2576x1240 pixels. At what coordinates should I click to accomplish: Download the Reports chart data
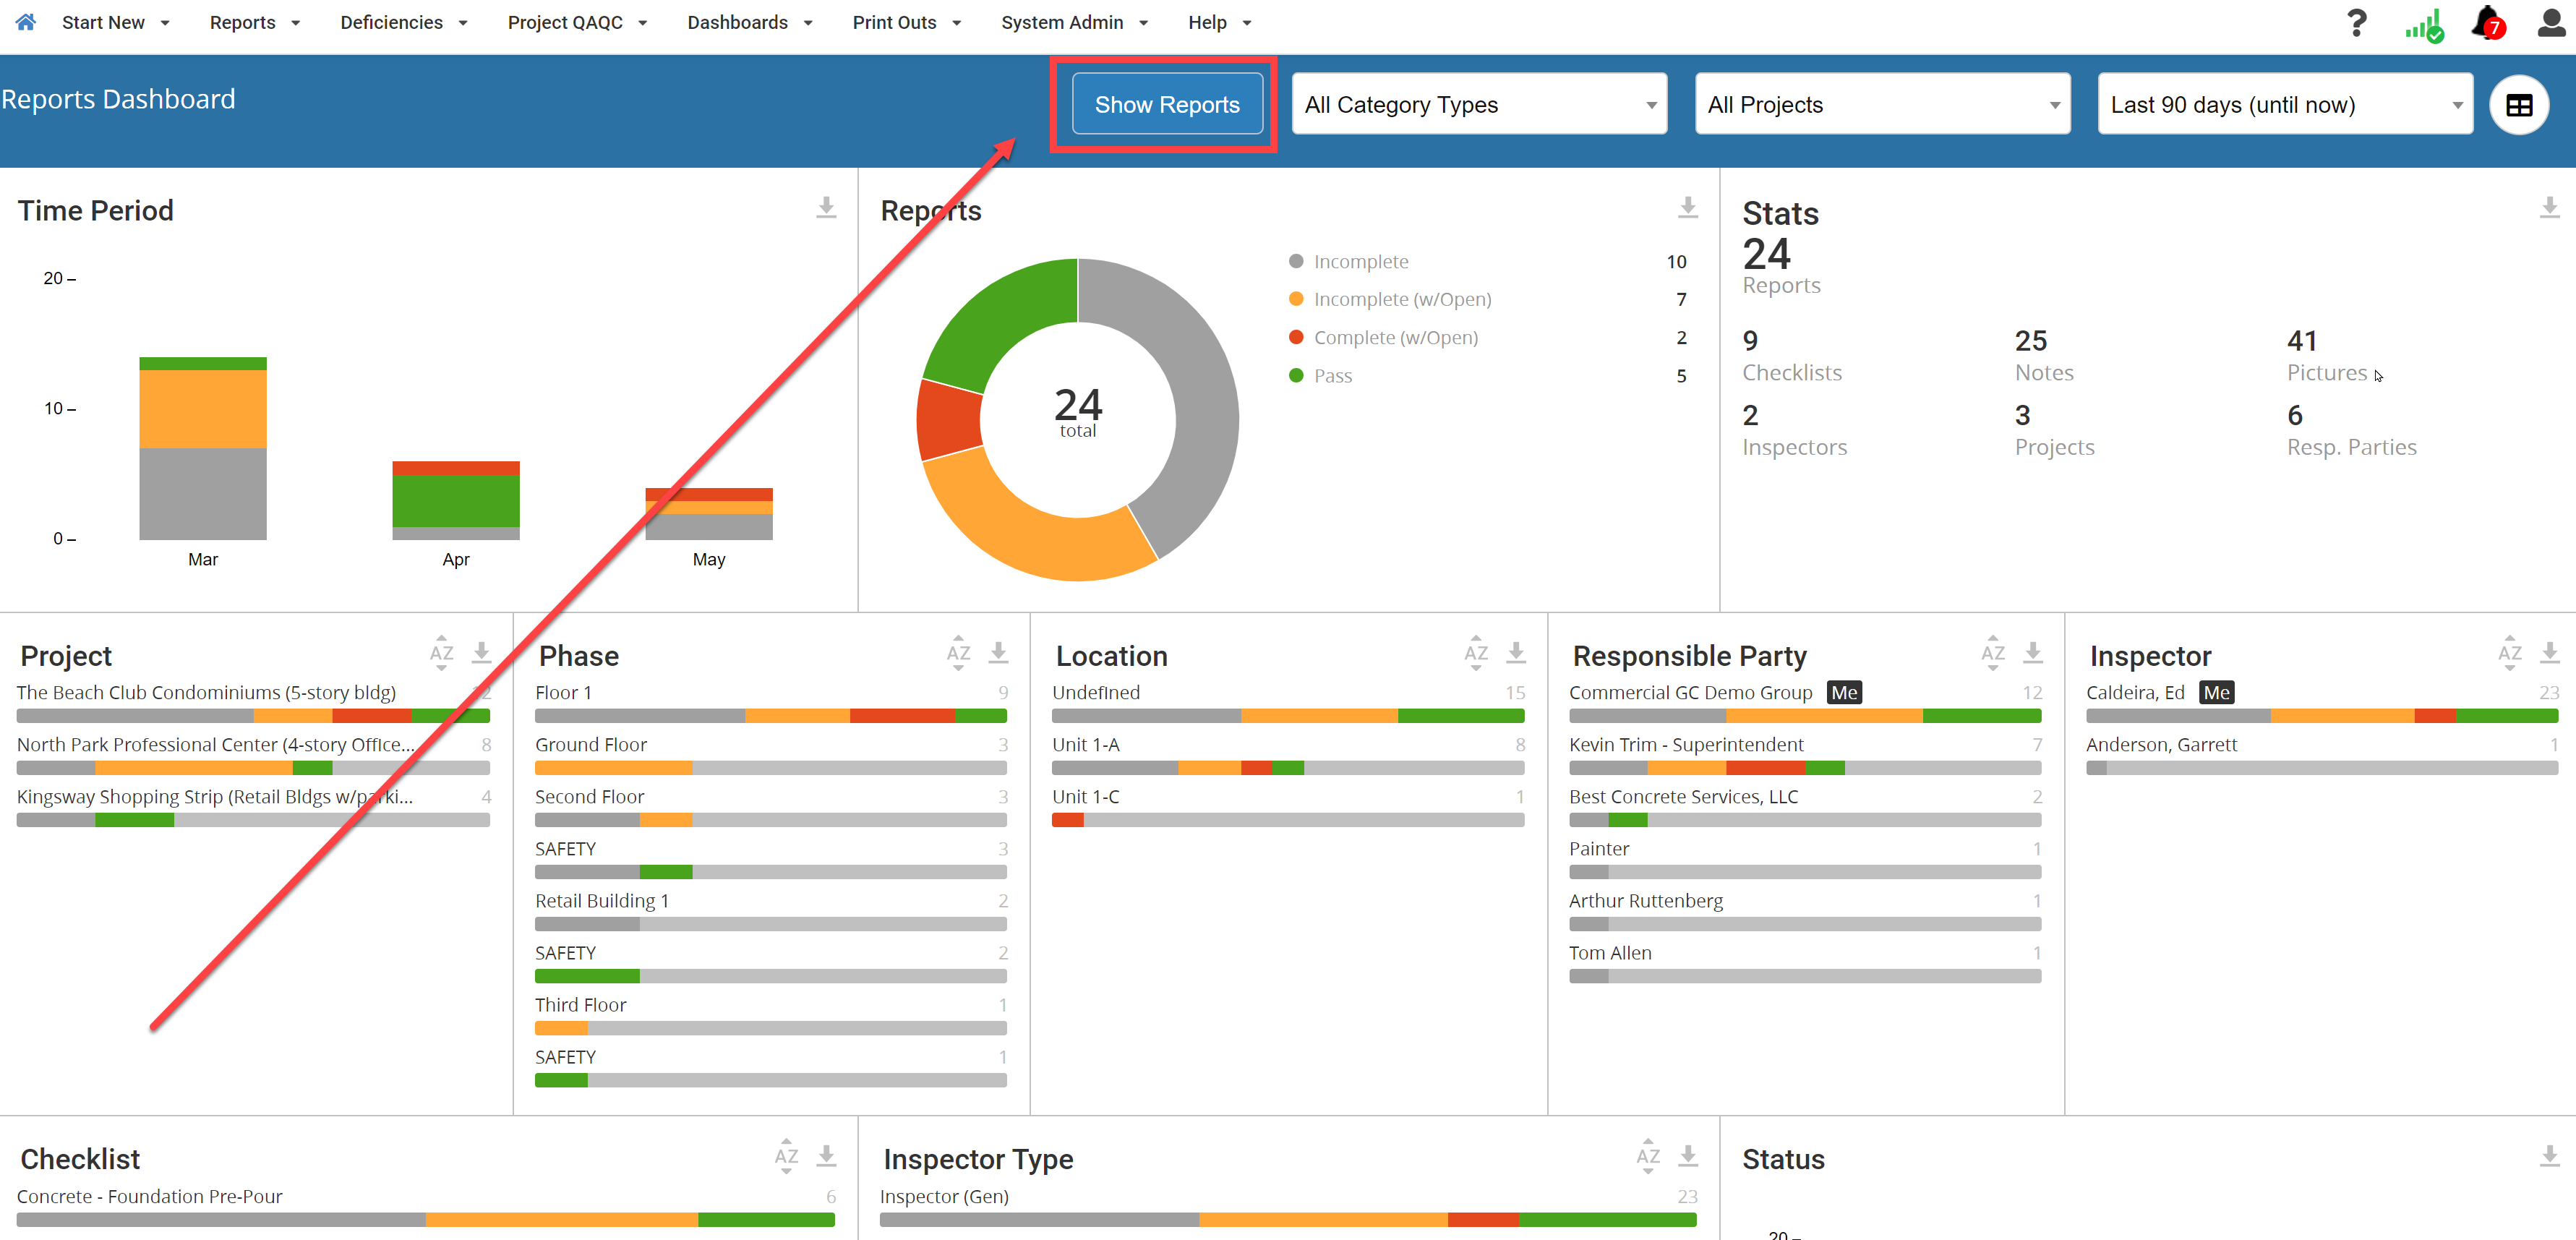click(1688, 207)
